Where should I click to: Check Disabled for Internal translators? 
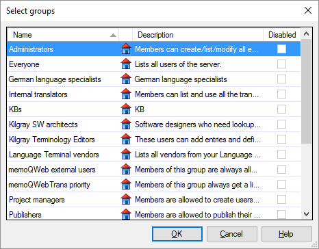281,94
